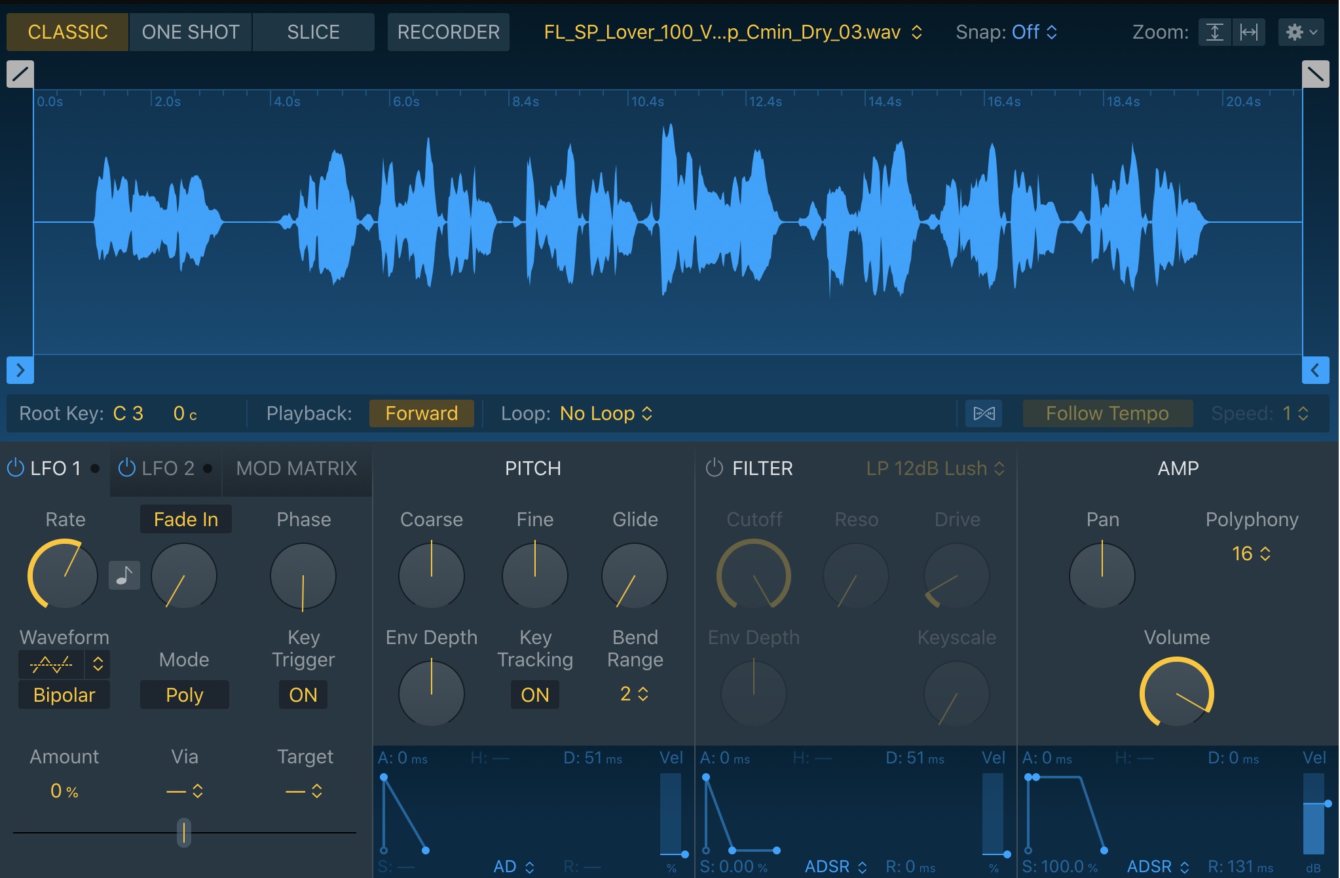This screenshot has width=1340, height=878.
Task: Toggle the Forward playback button
Action: pyautogui.click(x=422, y=413)
